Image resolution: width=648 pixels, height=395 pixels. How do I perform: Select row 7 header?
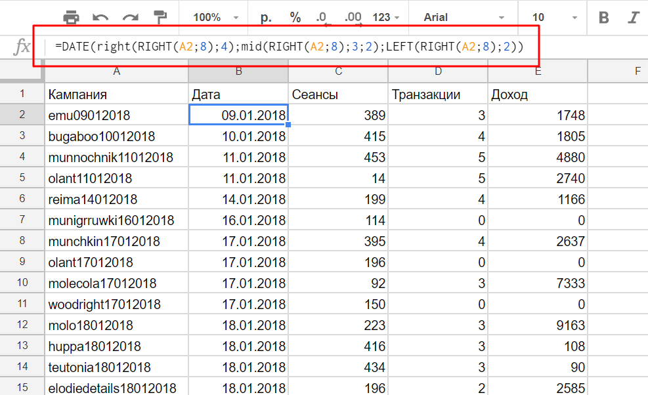pos(22,220)
